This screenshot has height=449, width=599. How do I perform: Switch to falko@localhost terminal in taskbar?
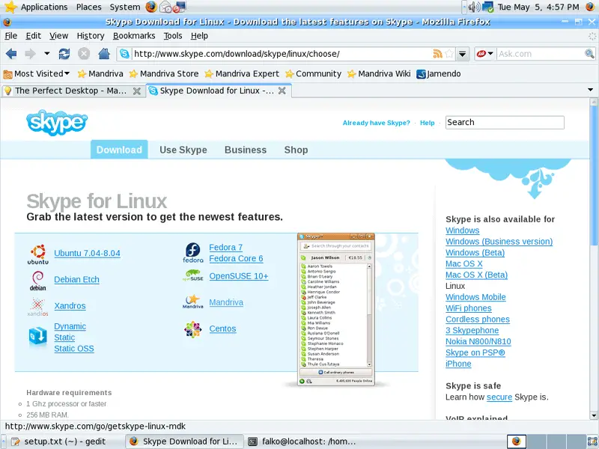302,442
